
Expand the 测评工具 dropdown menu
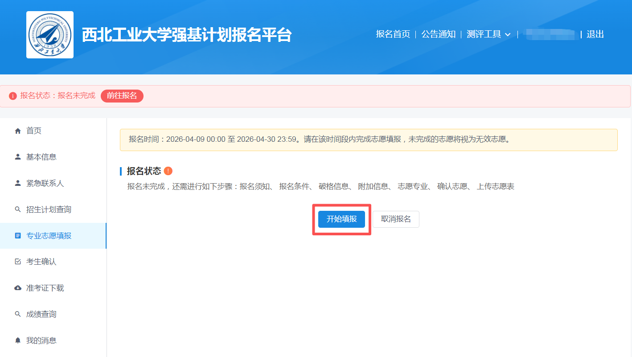484,34
